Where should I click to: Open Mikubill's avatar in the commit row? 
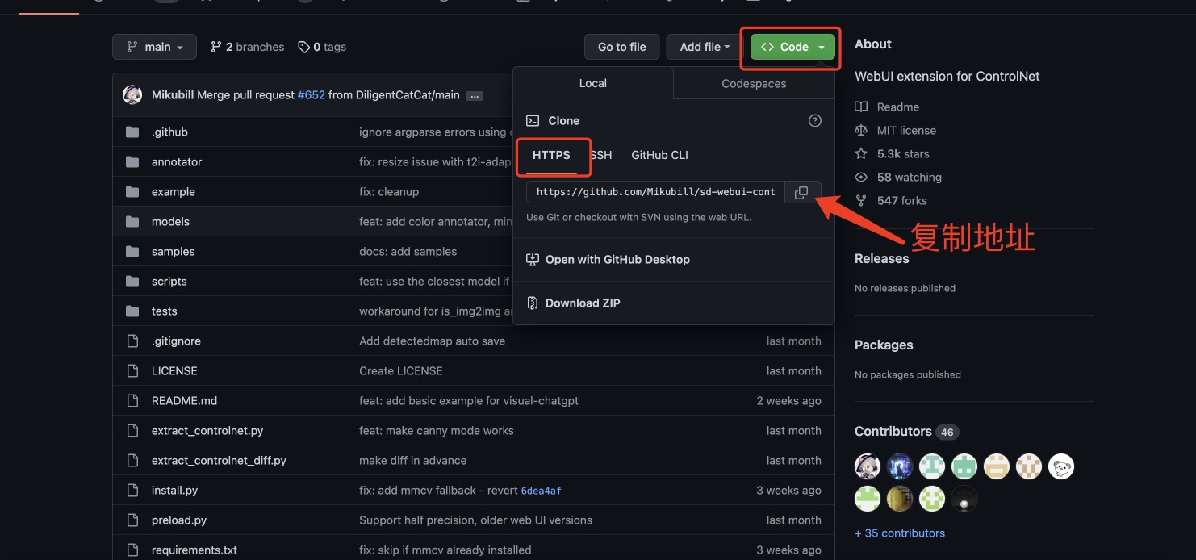[132, 94]
